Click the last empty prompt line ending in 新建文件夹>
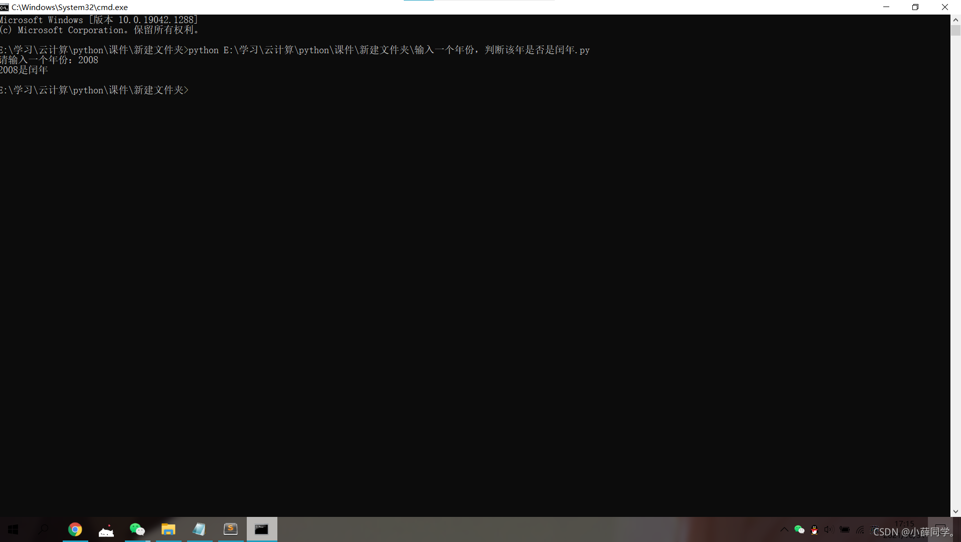Image resolution: width=961 pixels, height=542 pixels. click(94, 90)
